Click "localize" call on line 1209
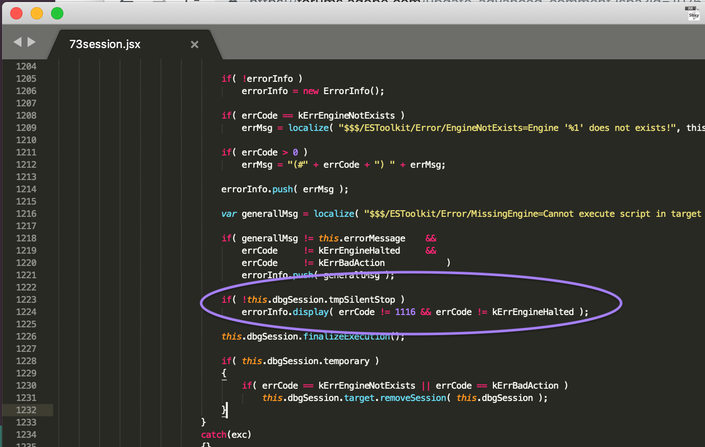This screenshot has height=447, width=705. click(309, 128)
